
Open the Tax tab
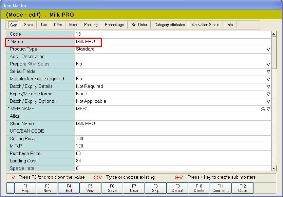click(x=43, y=25)
